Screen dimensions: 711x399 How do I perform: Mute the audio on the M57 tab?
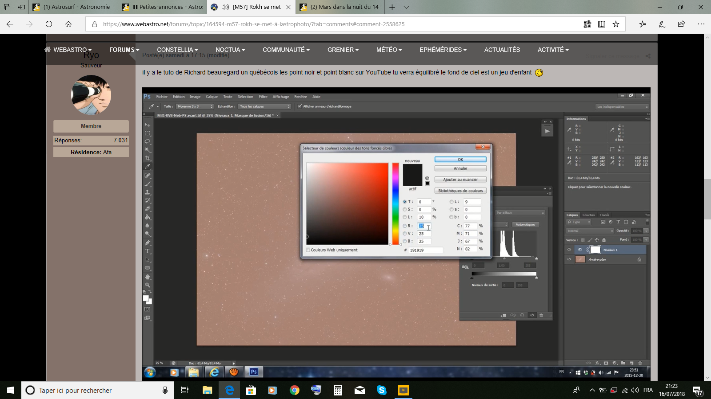(x=225, y=7)
